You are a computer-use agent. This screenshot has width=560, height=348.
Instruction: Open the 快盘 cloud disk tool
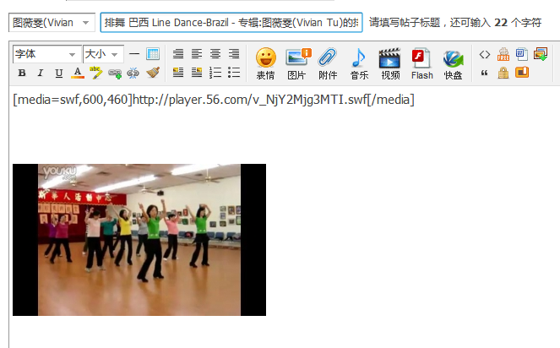coord(454,63)
